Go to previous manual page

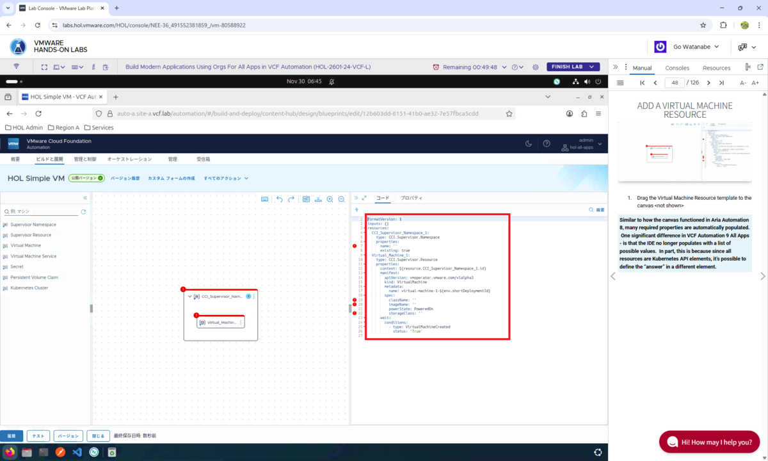tap(655, 83)
